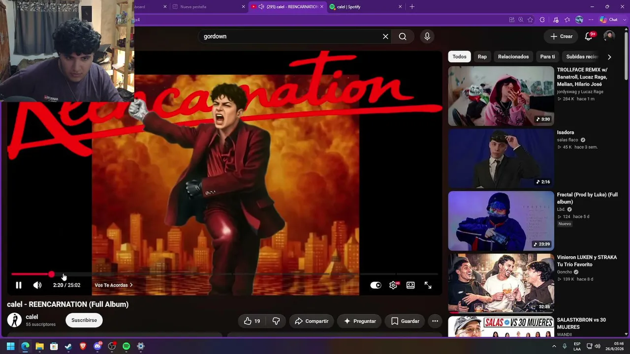Viewport: 630px width, 354px height.
Task: Switch to the 'Nueva pestaña' browser tab
Action: [209, 7]
